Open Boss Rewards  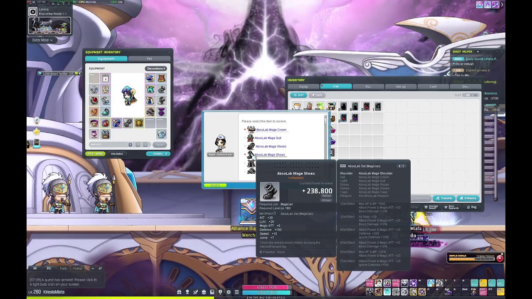[452, 207]
